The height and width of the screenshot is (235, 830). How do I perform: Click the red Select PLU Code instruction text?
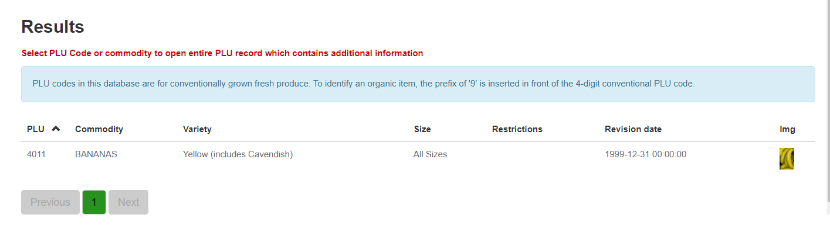pos(222,53)
